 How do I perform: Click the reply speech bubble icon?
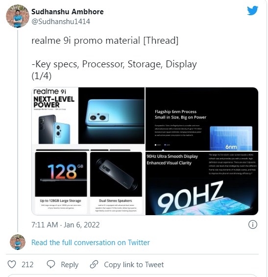51,264
